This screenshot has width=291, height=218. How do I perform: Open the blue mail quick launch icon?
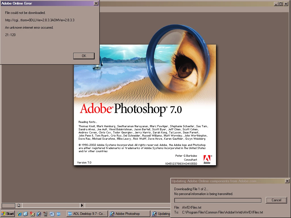pos(26,214)
